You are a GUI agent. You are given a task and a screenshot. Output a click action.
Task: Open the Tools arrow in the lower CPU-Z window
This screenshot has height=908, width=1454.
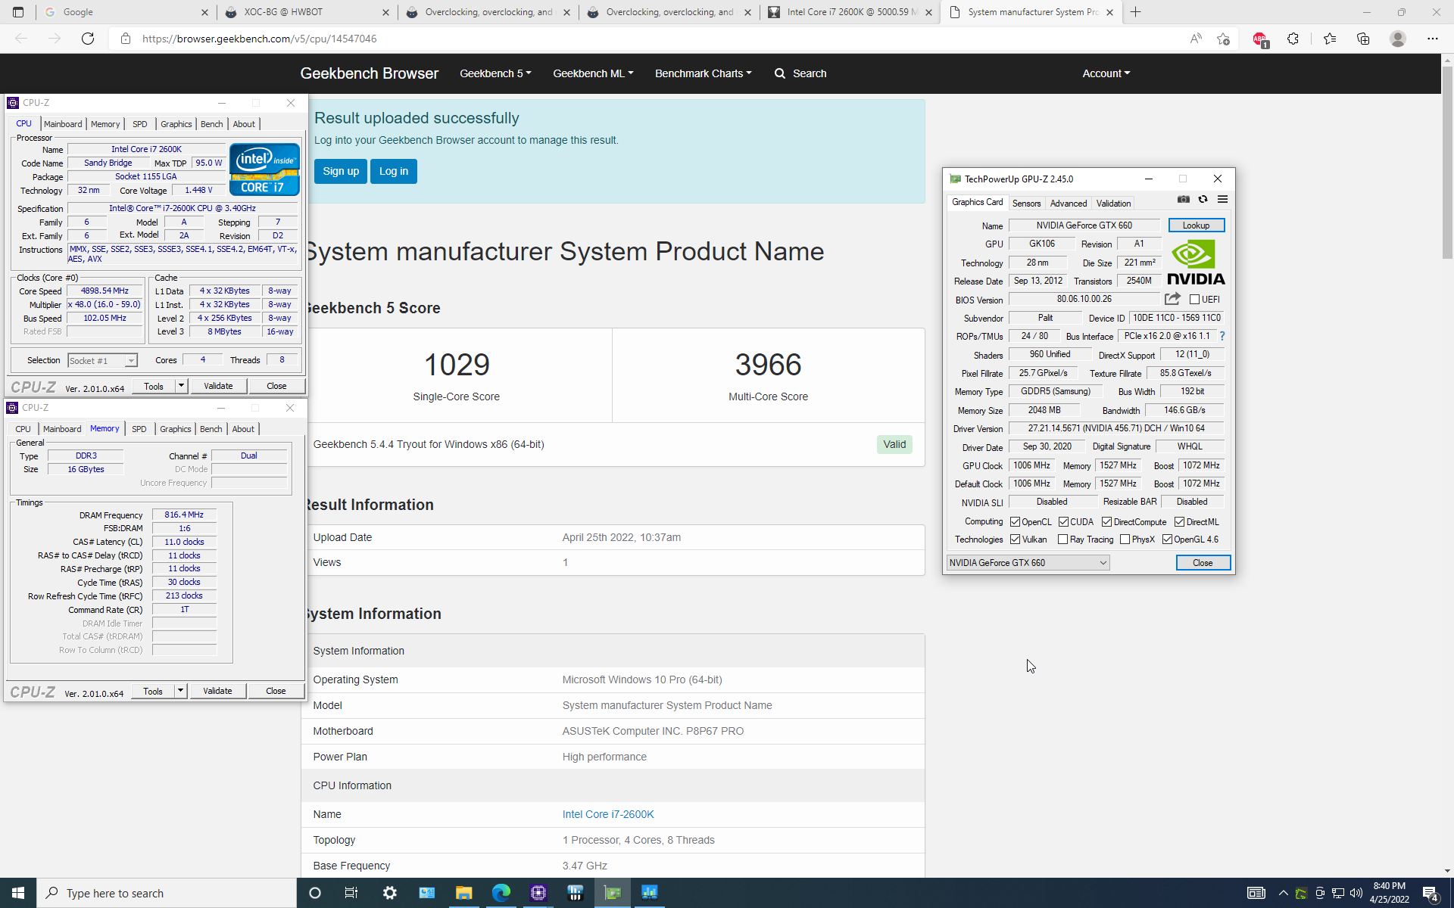180,691
